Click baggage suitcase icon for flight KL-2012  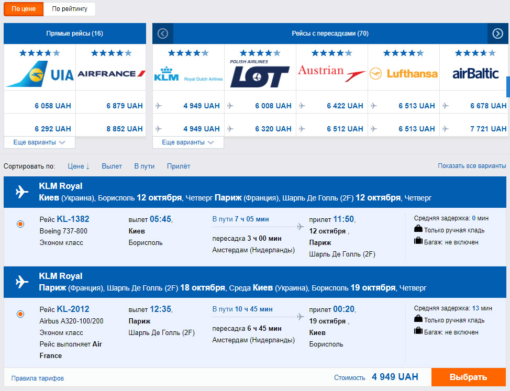418,331
